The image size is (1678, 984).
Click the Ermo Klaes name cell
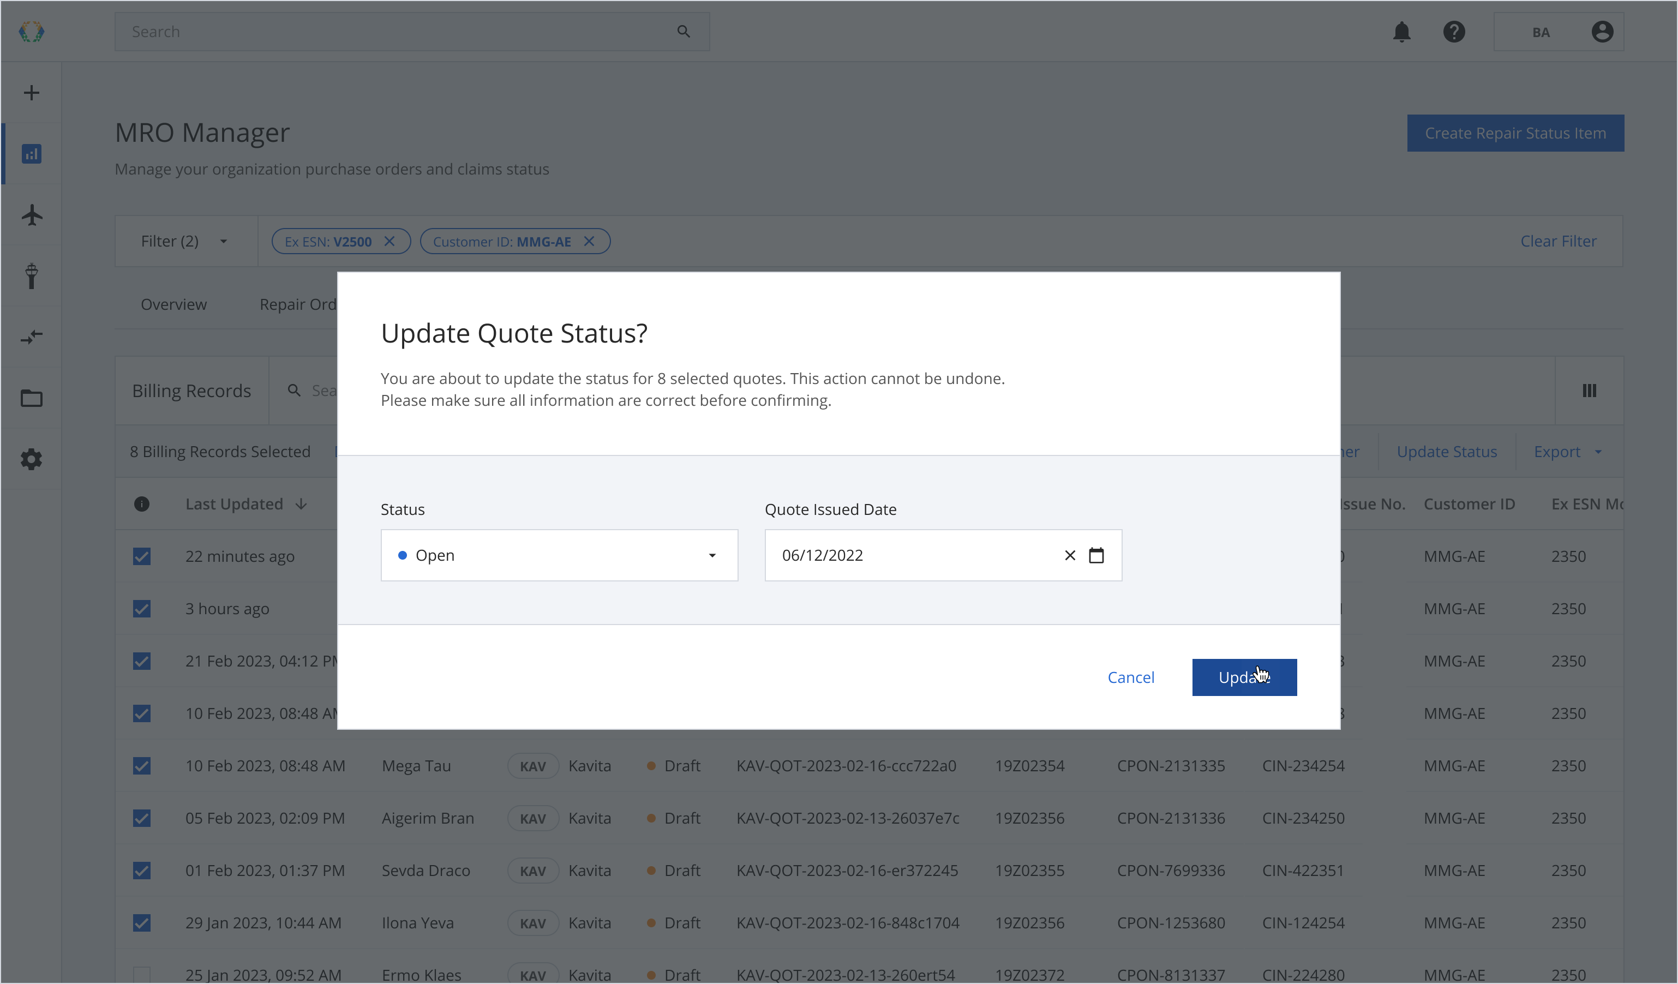(421, 975)
